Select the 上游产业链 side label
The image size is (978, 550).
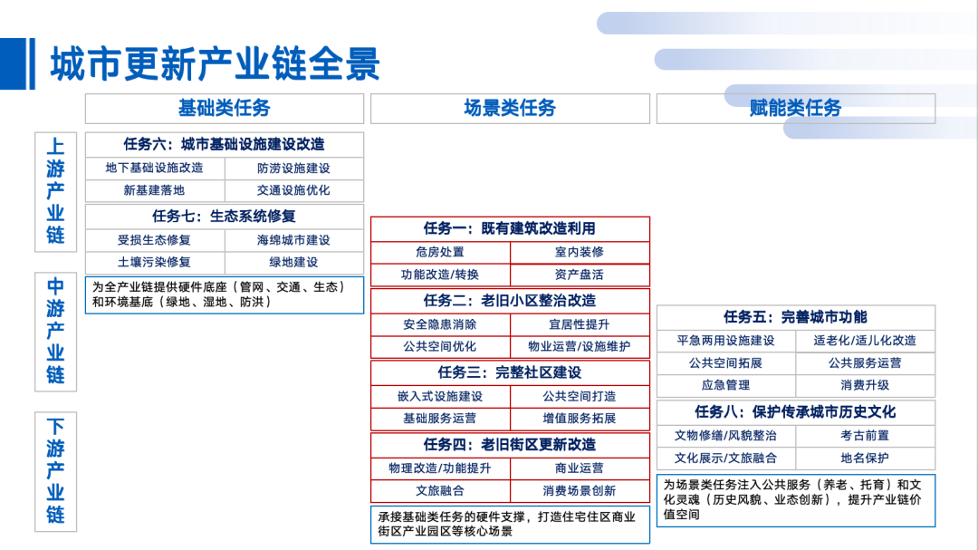[56, 190]
